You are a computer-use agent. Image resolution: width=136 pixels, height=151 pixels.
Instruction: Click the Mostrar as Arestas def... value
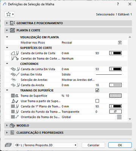pos(78,80)
